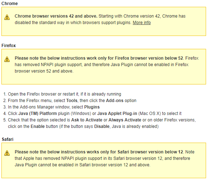Click step 1 'Open the Firefox browser' text
This screenshot has height=180, width=210.
point(32,94)
